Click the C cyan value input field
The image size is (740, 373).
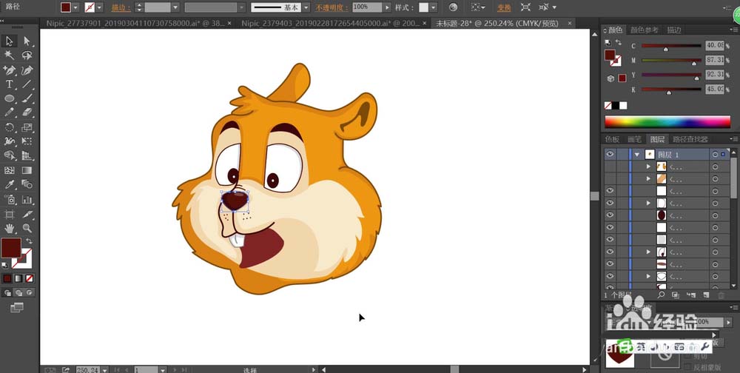[716, 46]
